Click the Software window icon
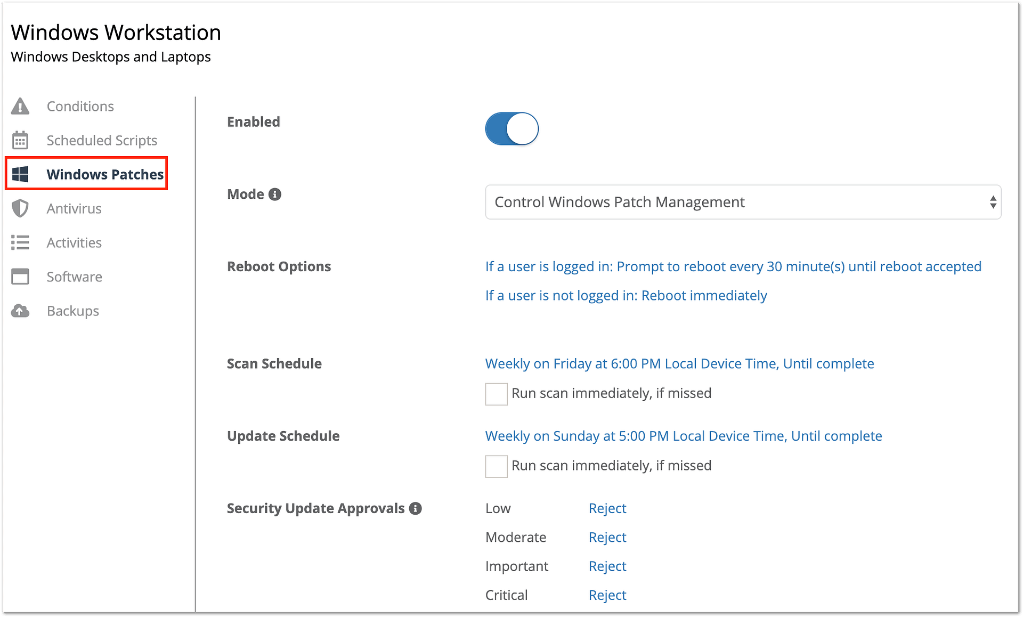Screen dimensions: 1023x617 [20, 277]
